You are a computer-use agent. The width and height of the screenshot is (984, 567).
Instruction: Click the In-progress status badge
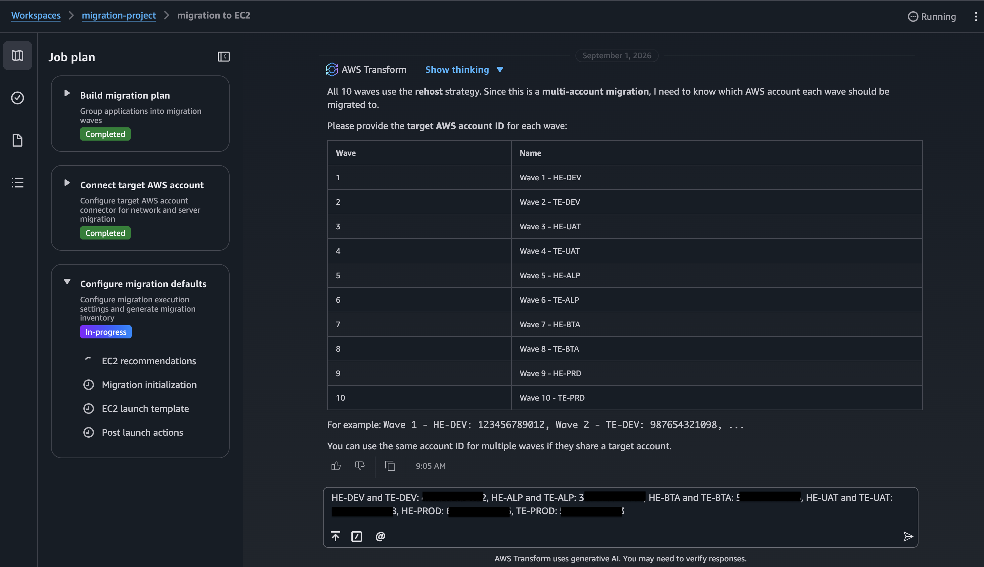pos(106,332)
